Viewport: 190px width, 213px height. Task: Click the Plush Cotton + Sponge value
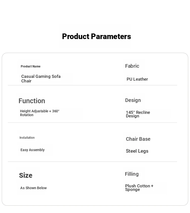point(139,188)
